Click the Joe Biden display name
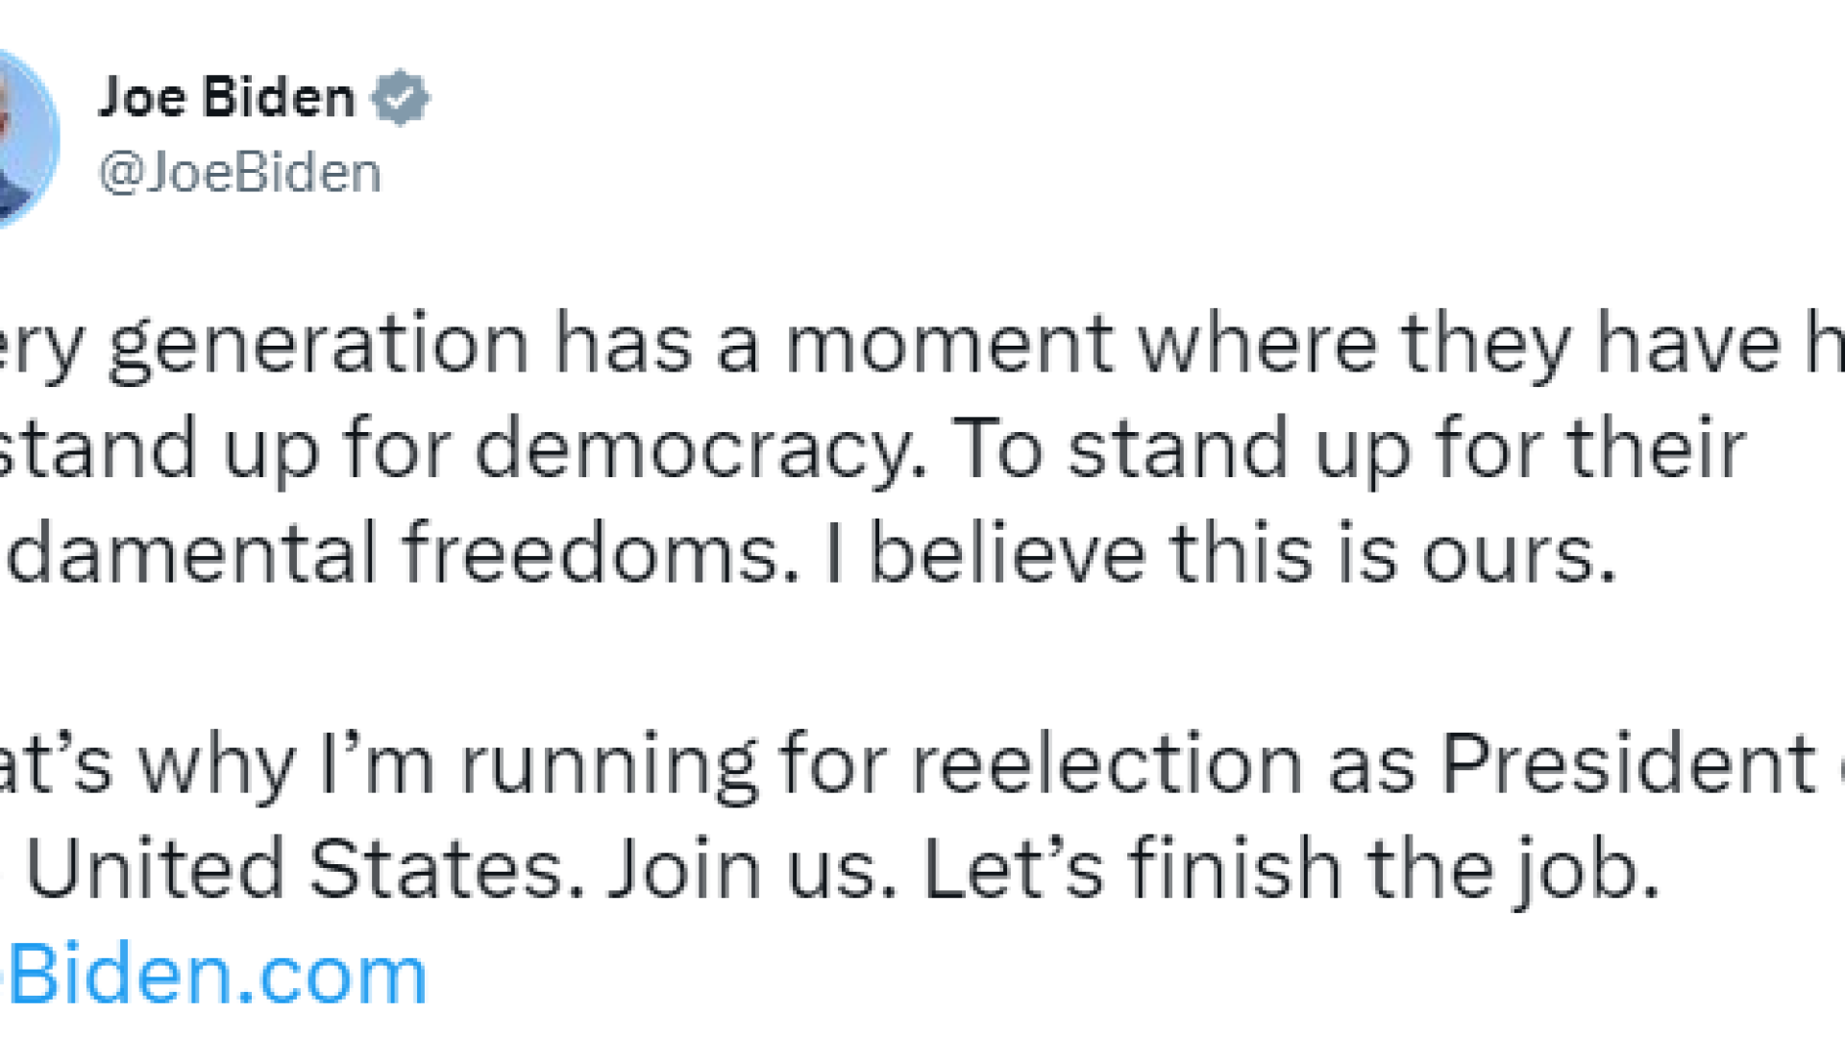The height and width of the screenshot is (1037, 1845). (227, 98)
